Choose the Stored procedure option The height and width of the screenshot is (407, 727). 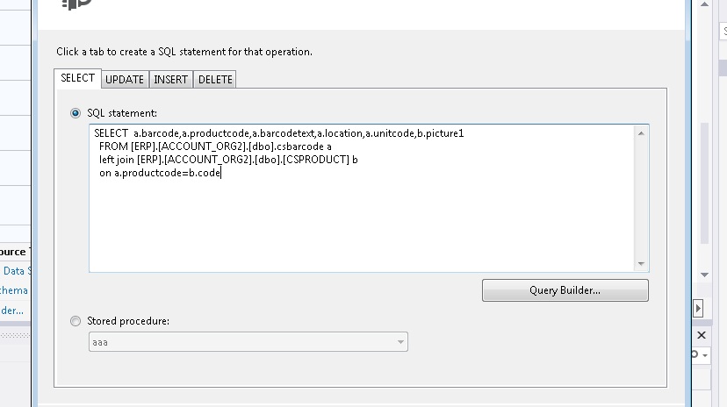click(76, 321)
